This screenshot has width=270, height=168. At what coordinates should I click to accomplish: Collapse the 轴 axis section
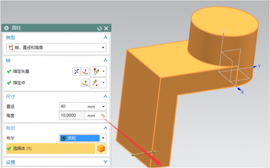click(x=105, y=60)
